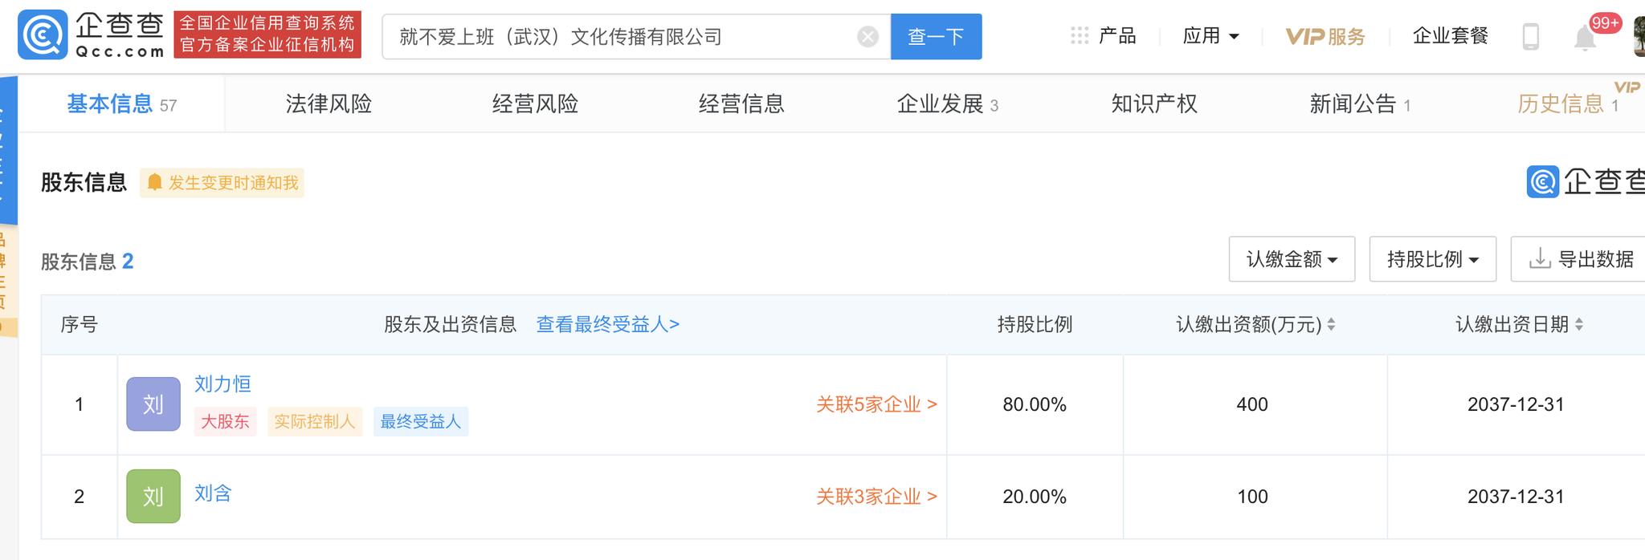This screenshot has height=560, width=1645.
Task: Click the bell icon in 发生变更时通知我
Action: (x=155, y=182)
